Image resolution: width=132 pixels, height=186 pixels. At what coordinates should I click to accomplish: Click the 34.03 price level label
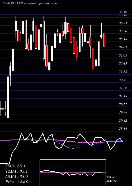(123, 55)
